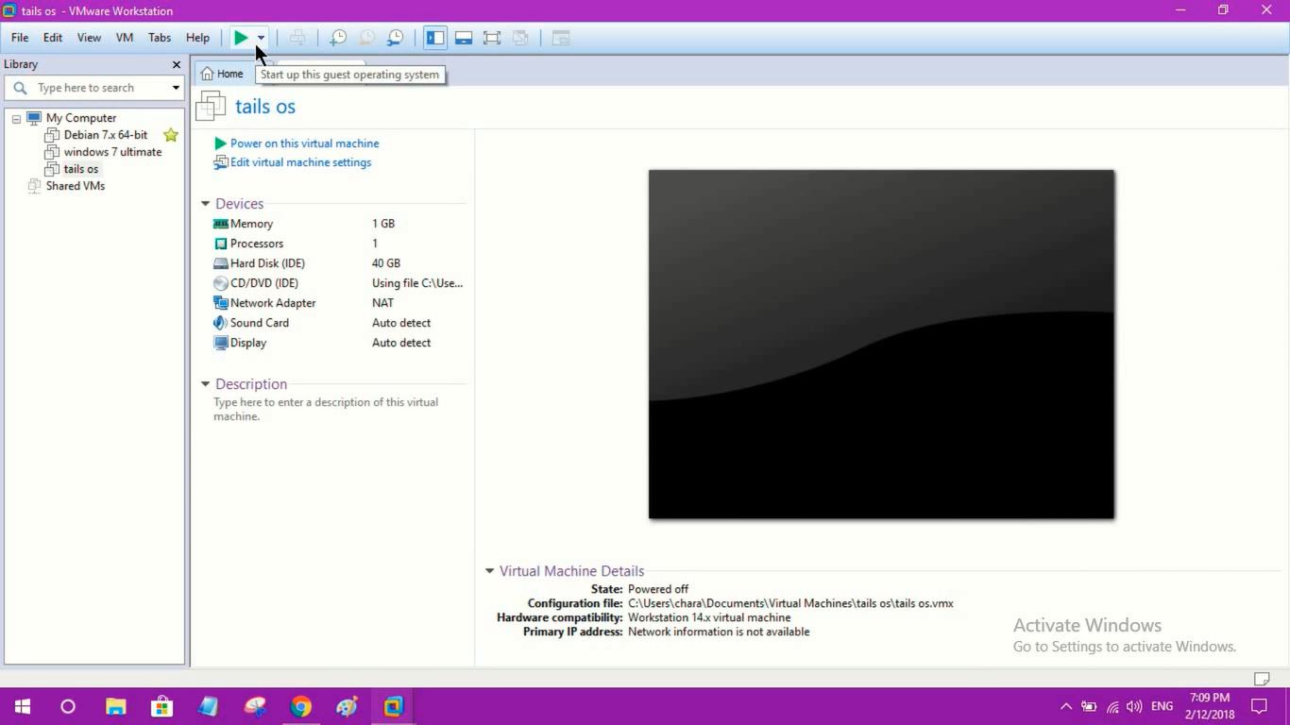
Task: Toggle the console thumbnail bar
Action: [464, 37]
